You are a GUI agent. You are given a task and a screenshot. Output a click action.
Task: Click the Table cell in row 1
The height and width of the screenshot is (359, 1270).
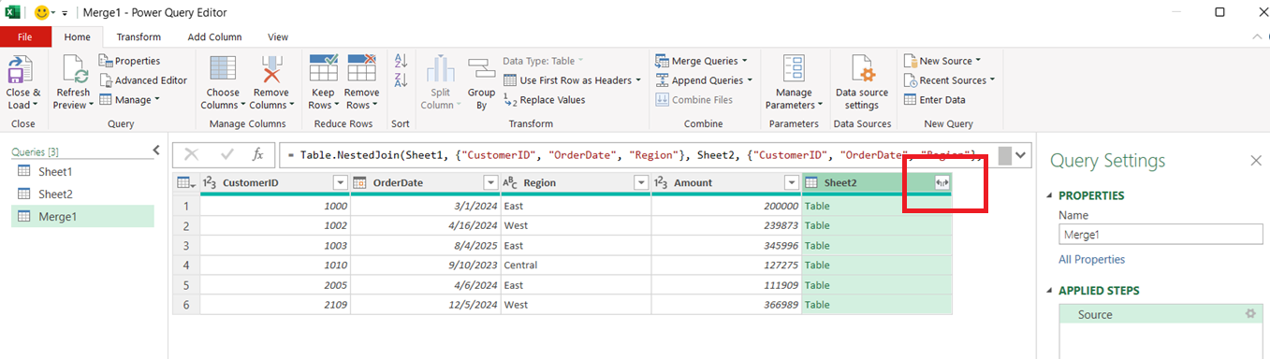[x=877, y=206]
